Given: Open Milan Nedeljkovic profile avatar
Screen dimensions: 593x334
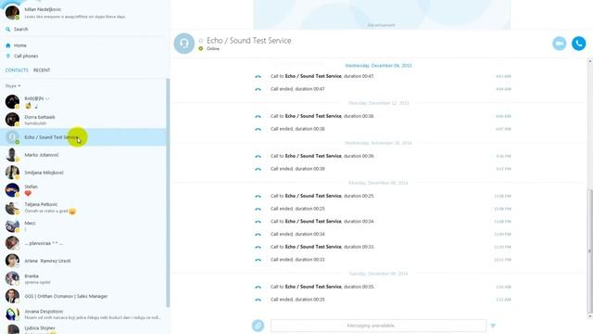Looking at the screenshot, I should pyautogui.click(x=12, y=12).
